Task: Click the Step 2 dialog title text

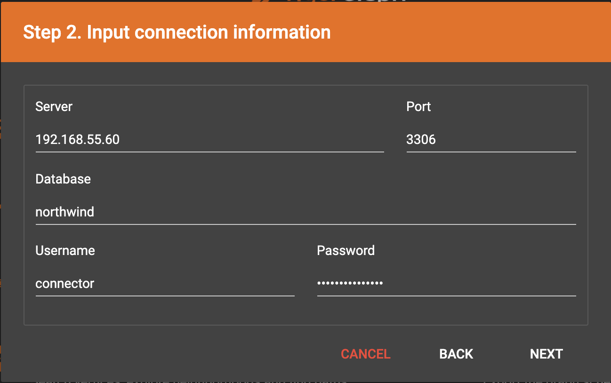Action: [x=177, y=32]
